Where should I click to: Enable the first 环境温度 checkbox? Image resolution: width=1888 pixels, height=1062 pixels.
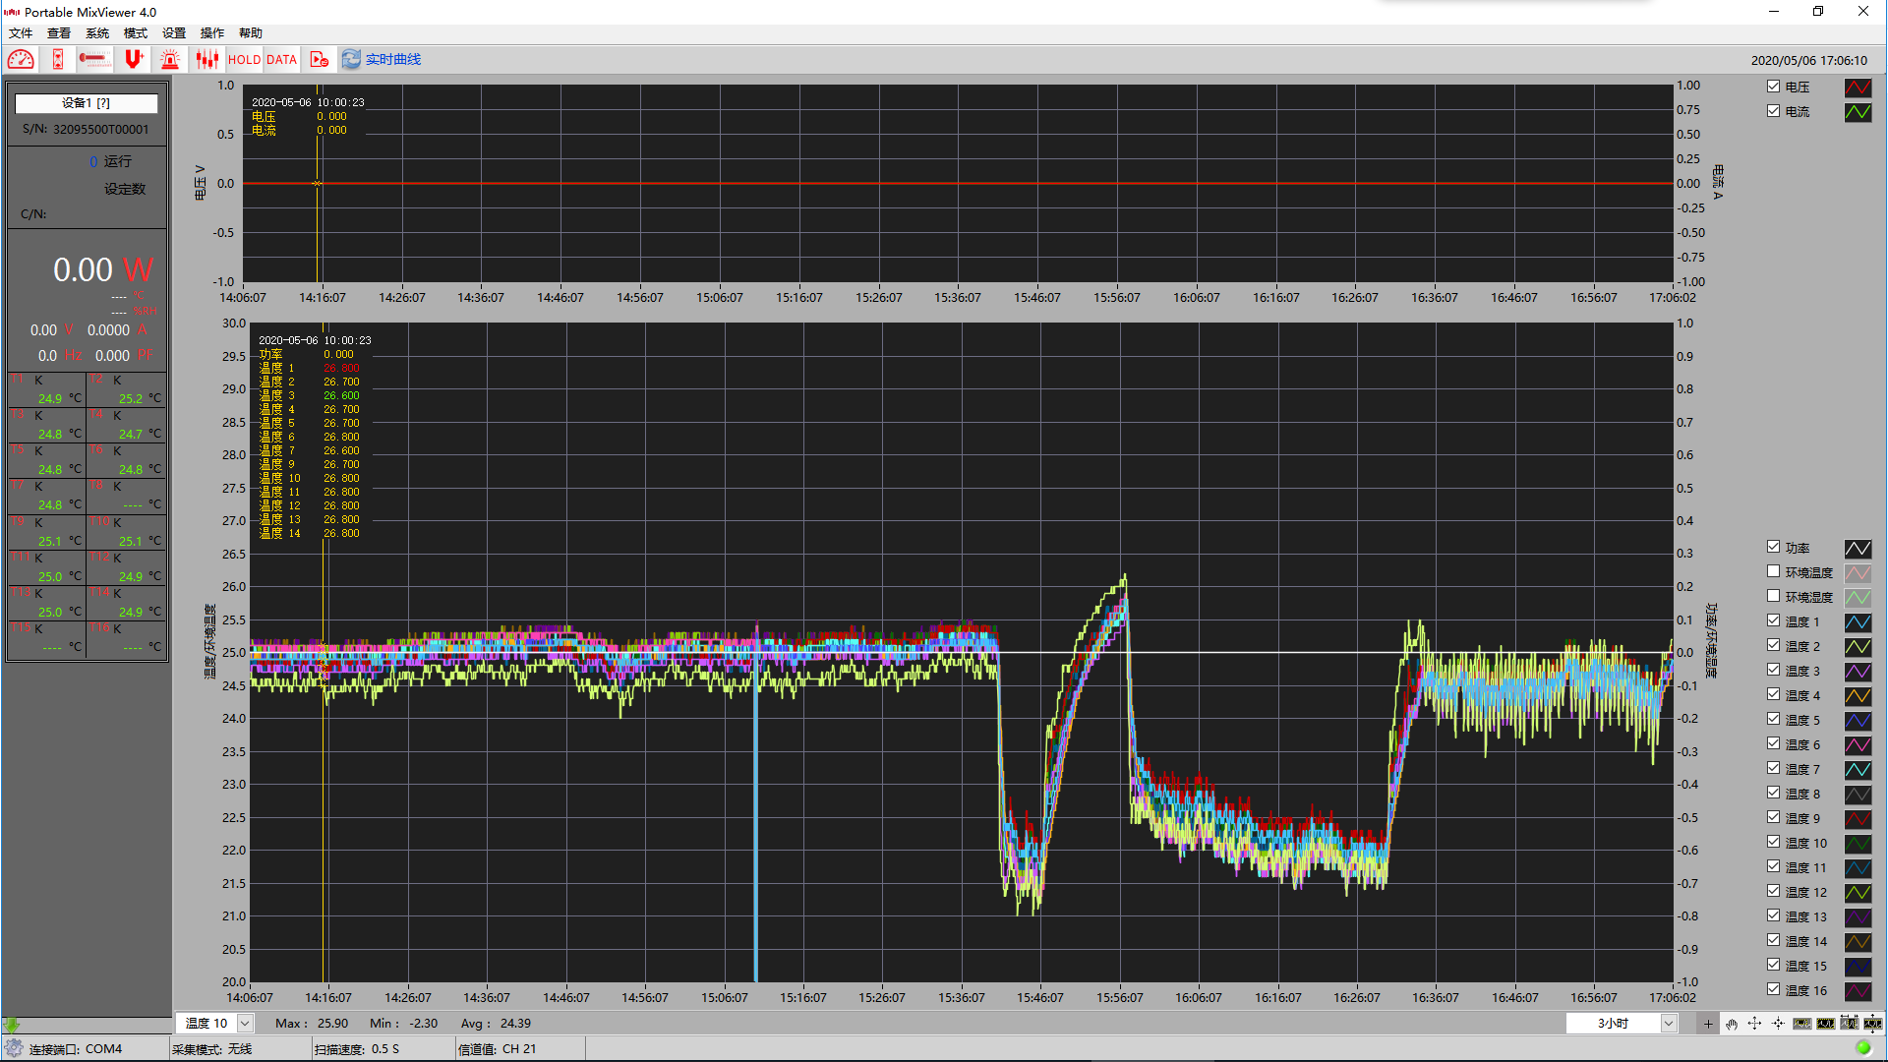(1773, 571)
